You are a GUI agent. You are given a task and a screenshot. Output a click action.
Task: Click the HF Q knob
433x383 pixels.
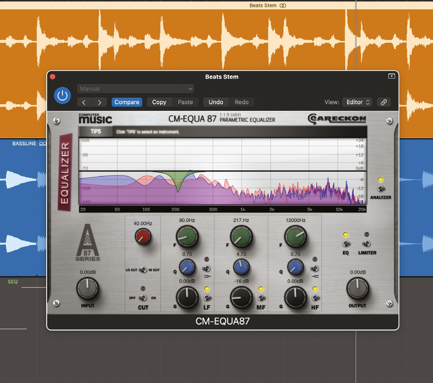(295, 267)
